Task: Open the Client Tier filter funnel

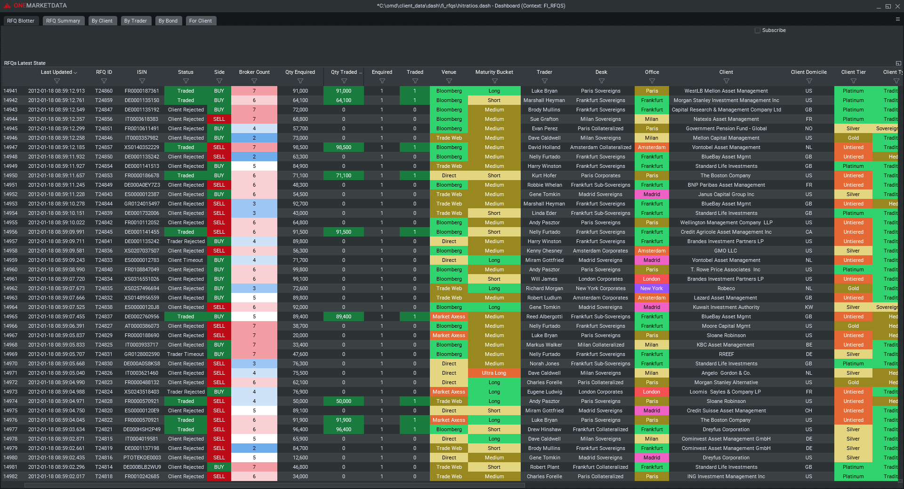Action: point(854,81)
